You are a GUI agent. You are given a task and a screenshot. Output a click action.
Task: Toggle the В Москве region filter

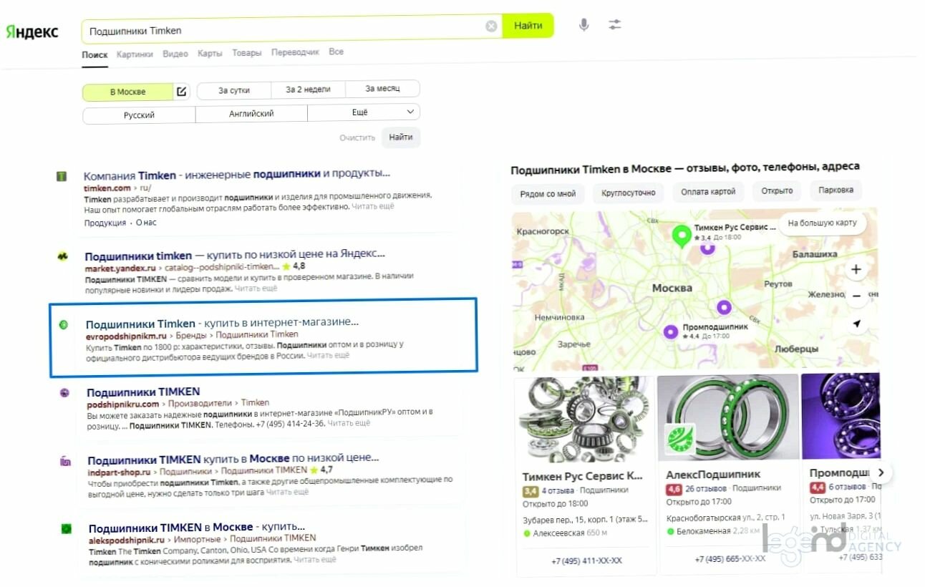pyautogui.click(x=127, y=92)
